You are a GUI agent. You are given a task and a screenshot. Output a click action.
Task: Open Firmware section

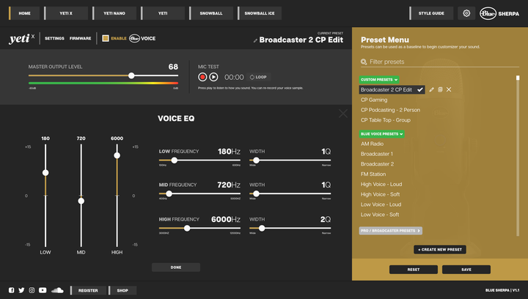tap(80, 38)
